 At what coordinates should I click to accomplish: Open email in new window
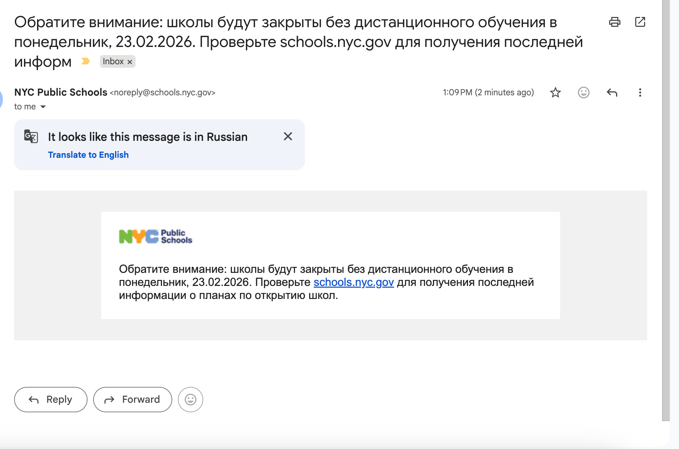(x=640, y=22)
